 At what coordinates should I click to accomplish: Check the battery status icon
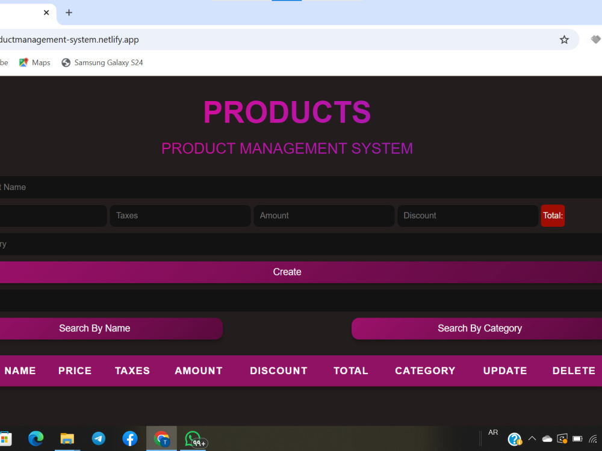[x=577, y=439]
